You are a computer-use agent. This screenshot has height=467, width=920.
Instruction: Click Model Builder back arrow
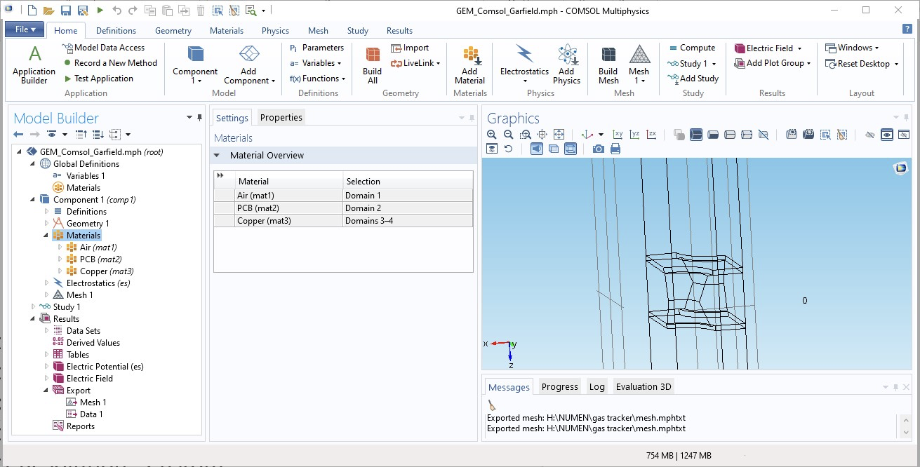pyautogui.click(x=18, y=134)
